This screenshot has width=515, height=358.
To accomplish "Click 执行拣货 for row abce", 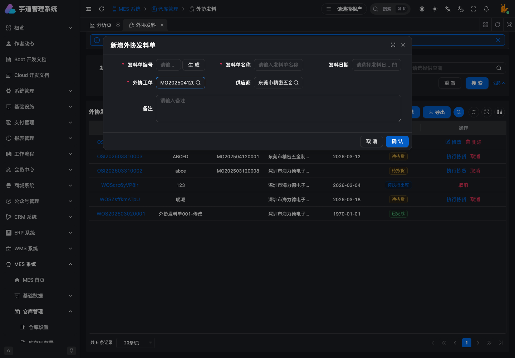I will 456,171.
